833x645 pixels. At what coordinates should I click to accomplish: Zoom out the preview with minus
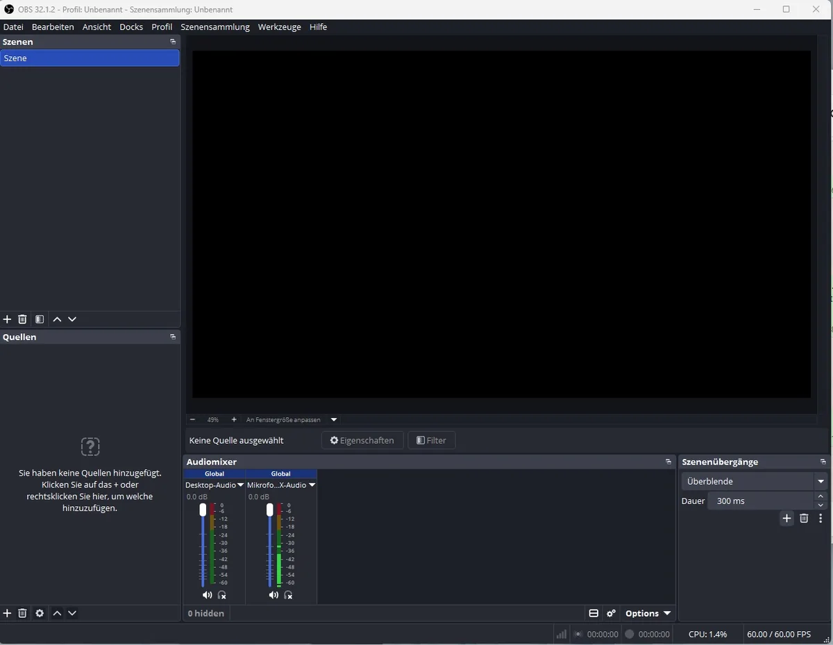coord(192,419)
